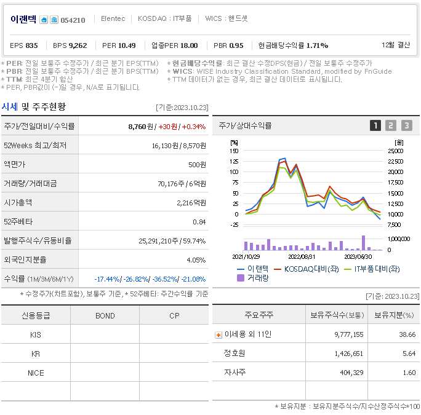
Task: Select the PER 10.49 value
Action: (x=119, y=45)
